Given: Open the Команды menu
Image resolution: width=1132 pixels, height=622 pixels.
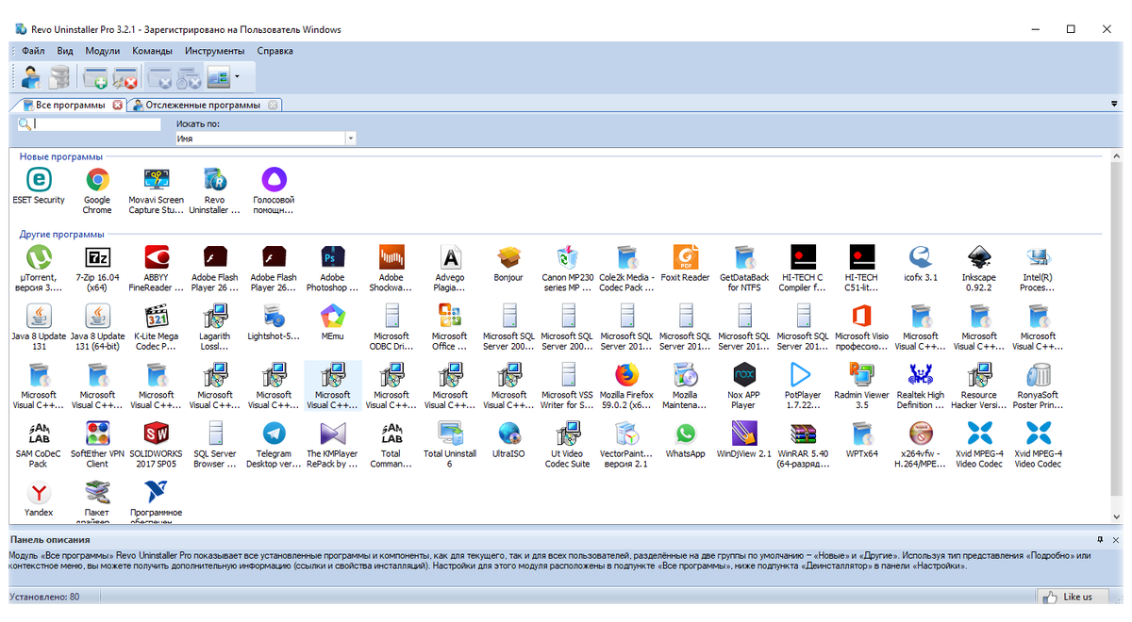Looking at the screenshot, I should click(x=152, y=51).
